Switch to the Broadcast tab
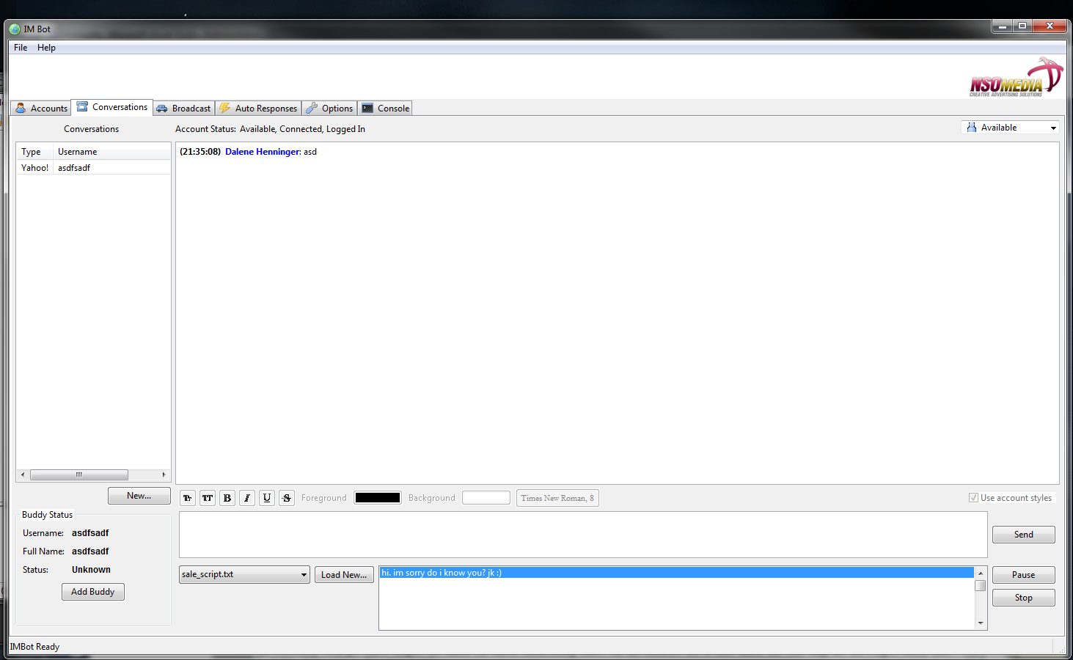The image size is (1073, 660). (183, 108)
